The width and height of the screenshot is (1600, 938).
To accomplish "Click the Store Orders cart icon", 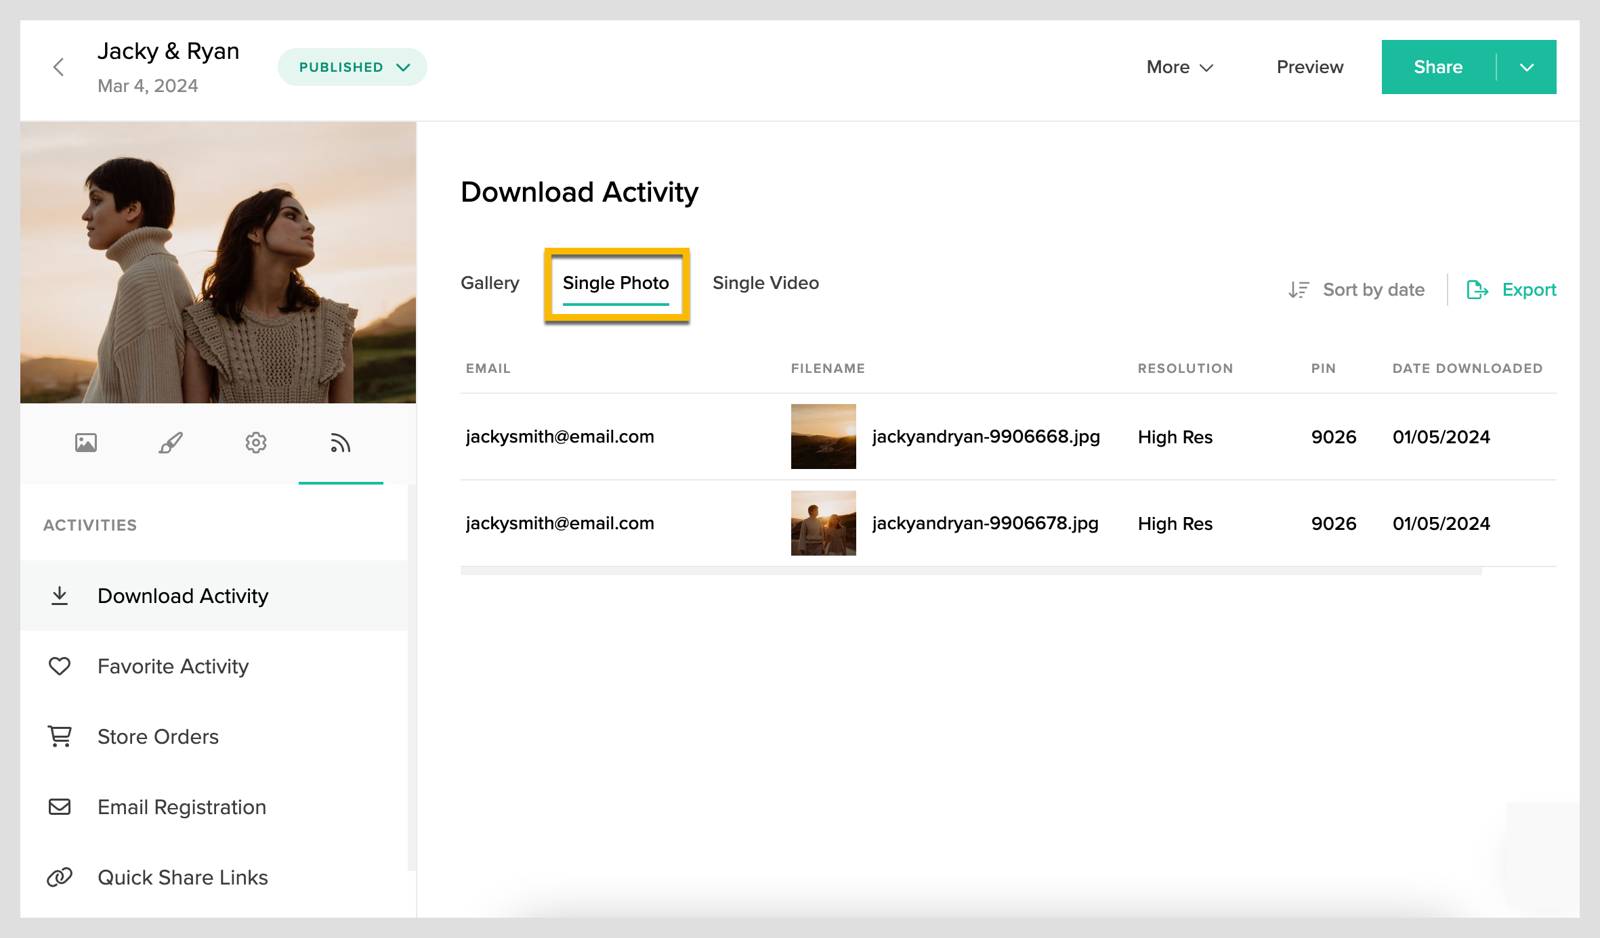I will click(60, 736).
